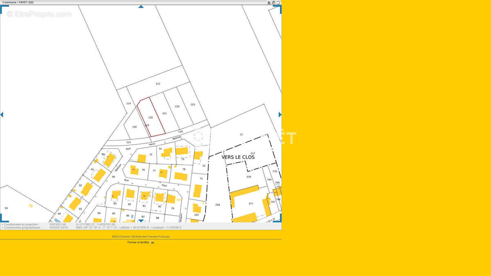The width and height of the screenshot is (491, 276).
Task: Select parcel 218 on the map
Action: [x=217, y=204]
